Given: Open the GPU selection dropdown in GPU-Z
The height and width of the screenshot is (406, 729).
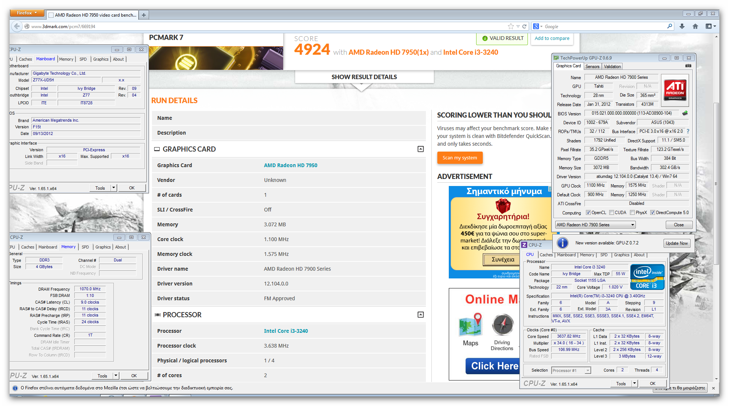Looking at the screenshot, I should tap(596, 225).
